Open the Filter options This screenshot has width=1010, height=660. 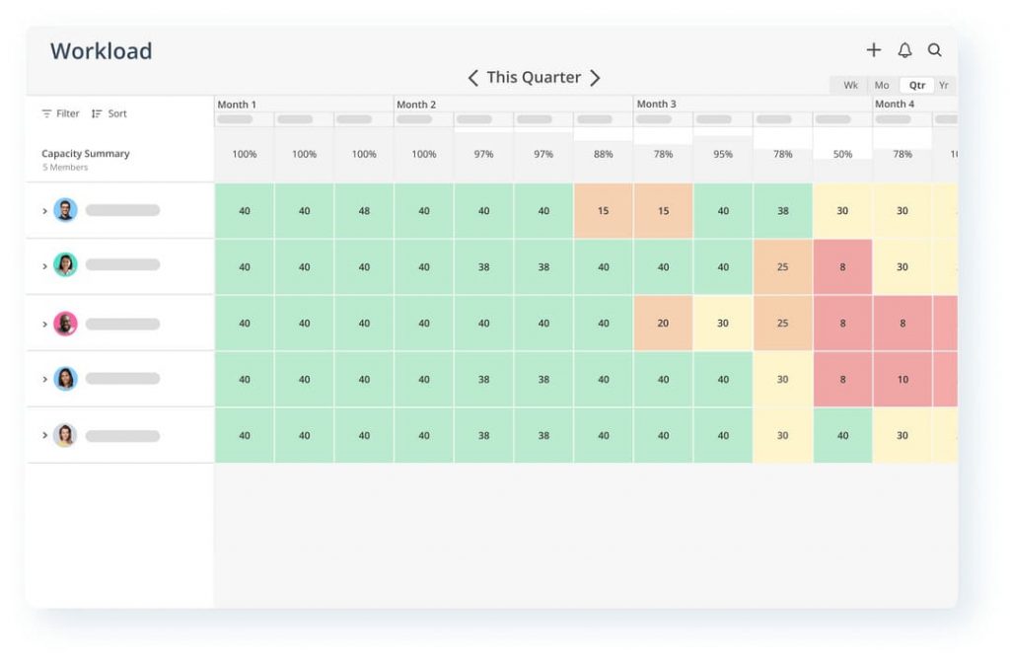coord(59,113)
